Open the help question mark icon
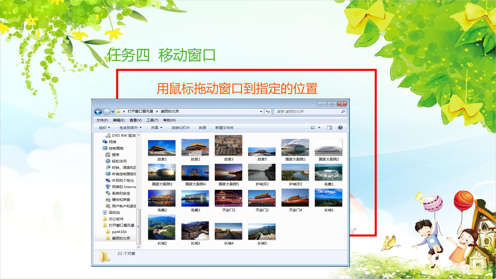This screenshot has height=279, width=496. click(x=340, y=128)
